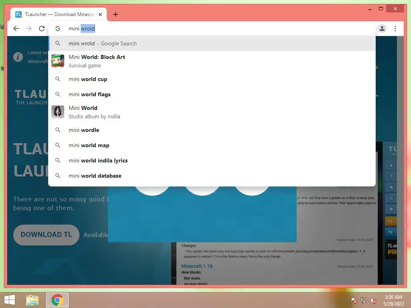Close the TLauncher tab
This screenshot has width=411, height=308.
pos(100,14)
